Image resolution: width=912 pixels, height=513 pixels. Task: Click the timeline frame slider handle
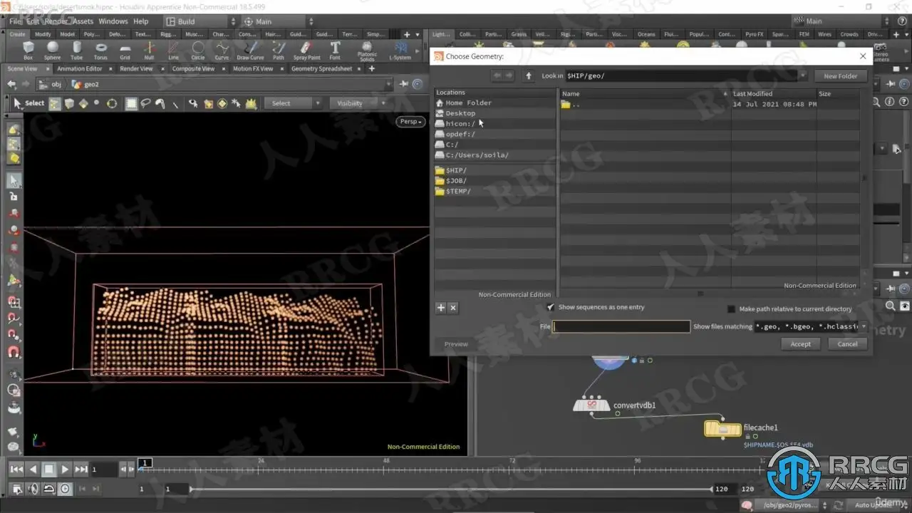click(145, 463)
